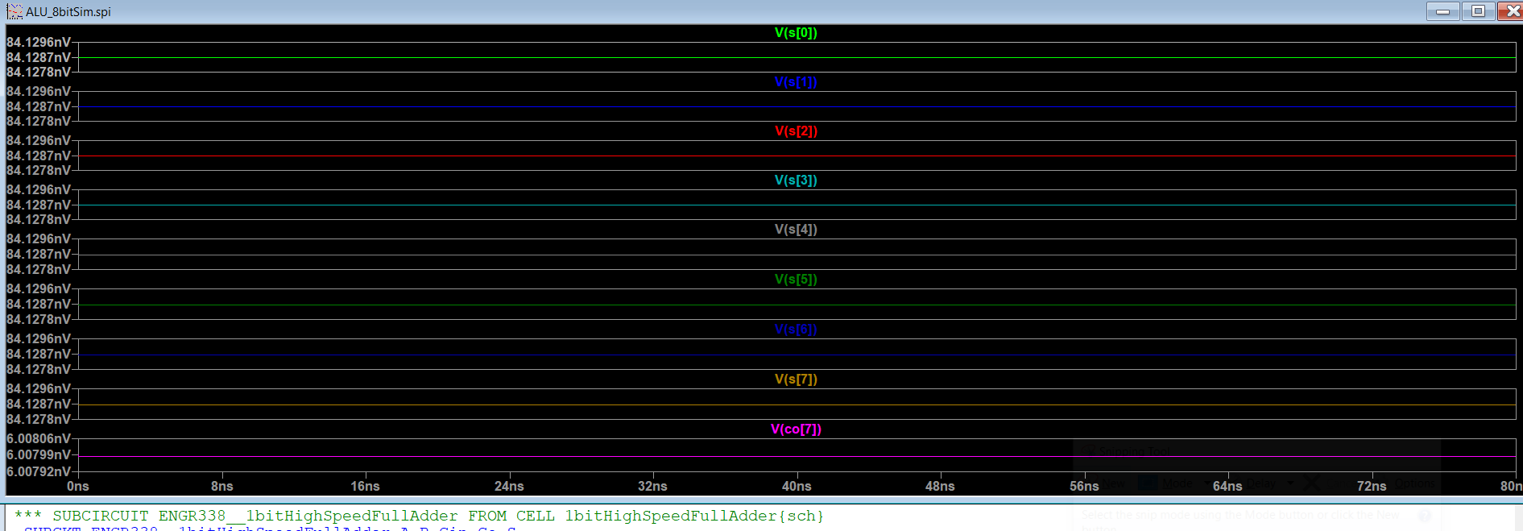Image resolution: width=1523 pixels, height=531 pixels.
Task: Click the red V(s[2]) trace label
Action: (x=796, y=131)
